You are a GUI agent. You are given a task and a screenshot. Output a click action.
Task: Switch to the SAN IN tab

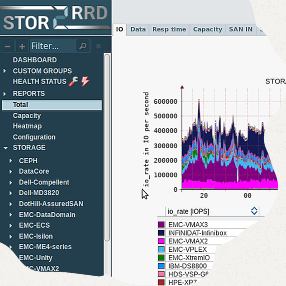(x=241, y=29)
